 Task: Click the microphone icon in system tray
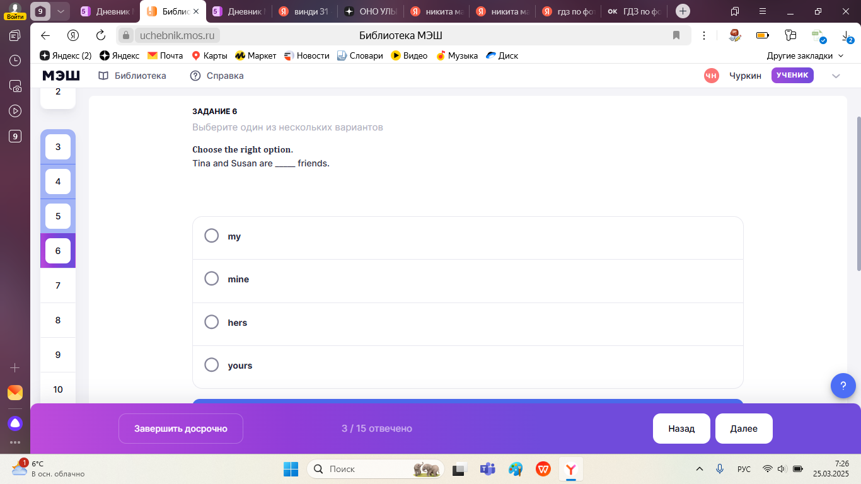click(x=719, y=469)
